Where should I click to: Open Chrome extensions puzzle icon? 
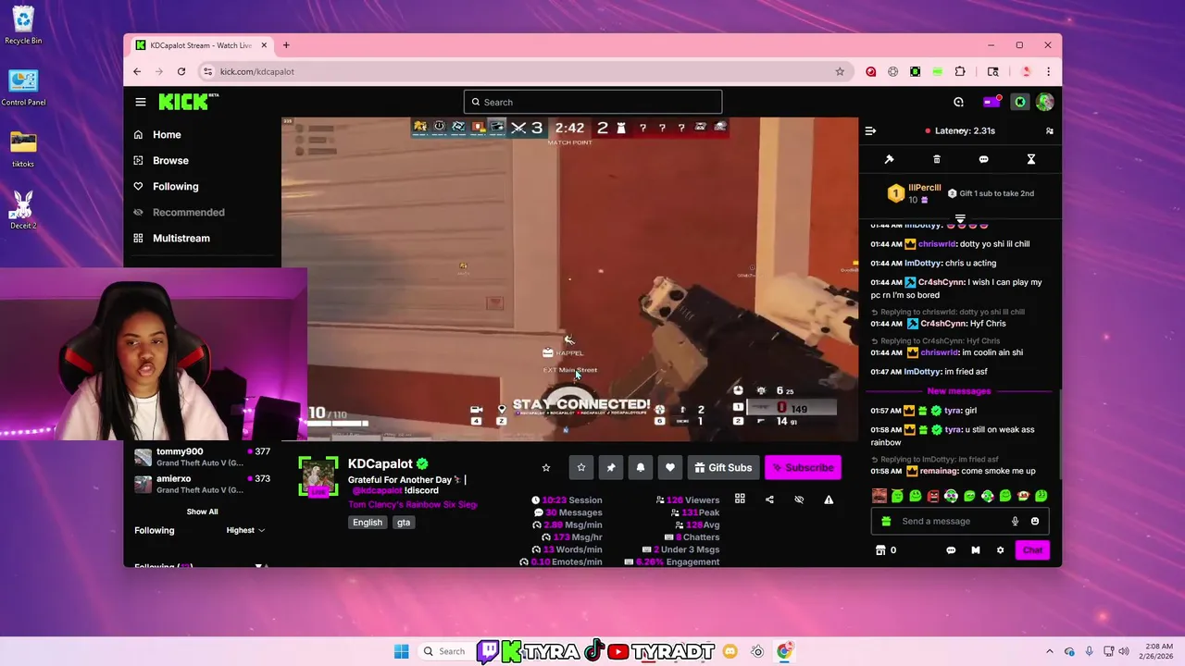click(959, 71)
